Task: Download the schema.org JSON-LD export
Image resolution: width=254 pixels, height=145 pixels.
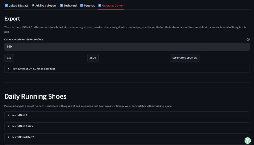Action: (x=185, y=58)
